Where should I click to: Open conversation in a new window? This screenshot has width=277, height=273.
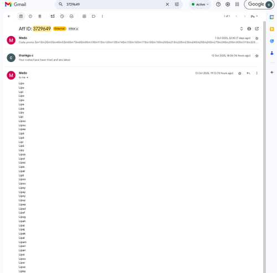tap(257, 29)
